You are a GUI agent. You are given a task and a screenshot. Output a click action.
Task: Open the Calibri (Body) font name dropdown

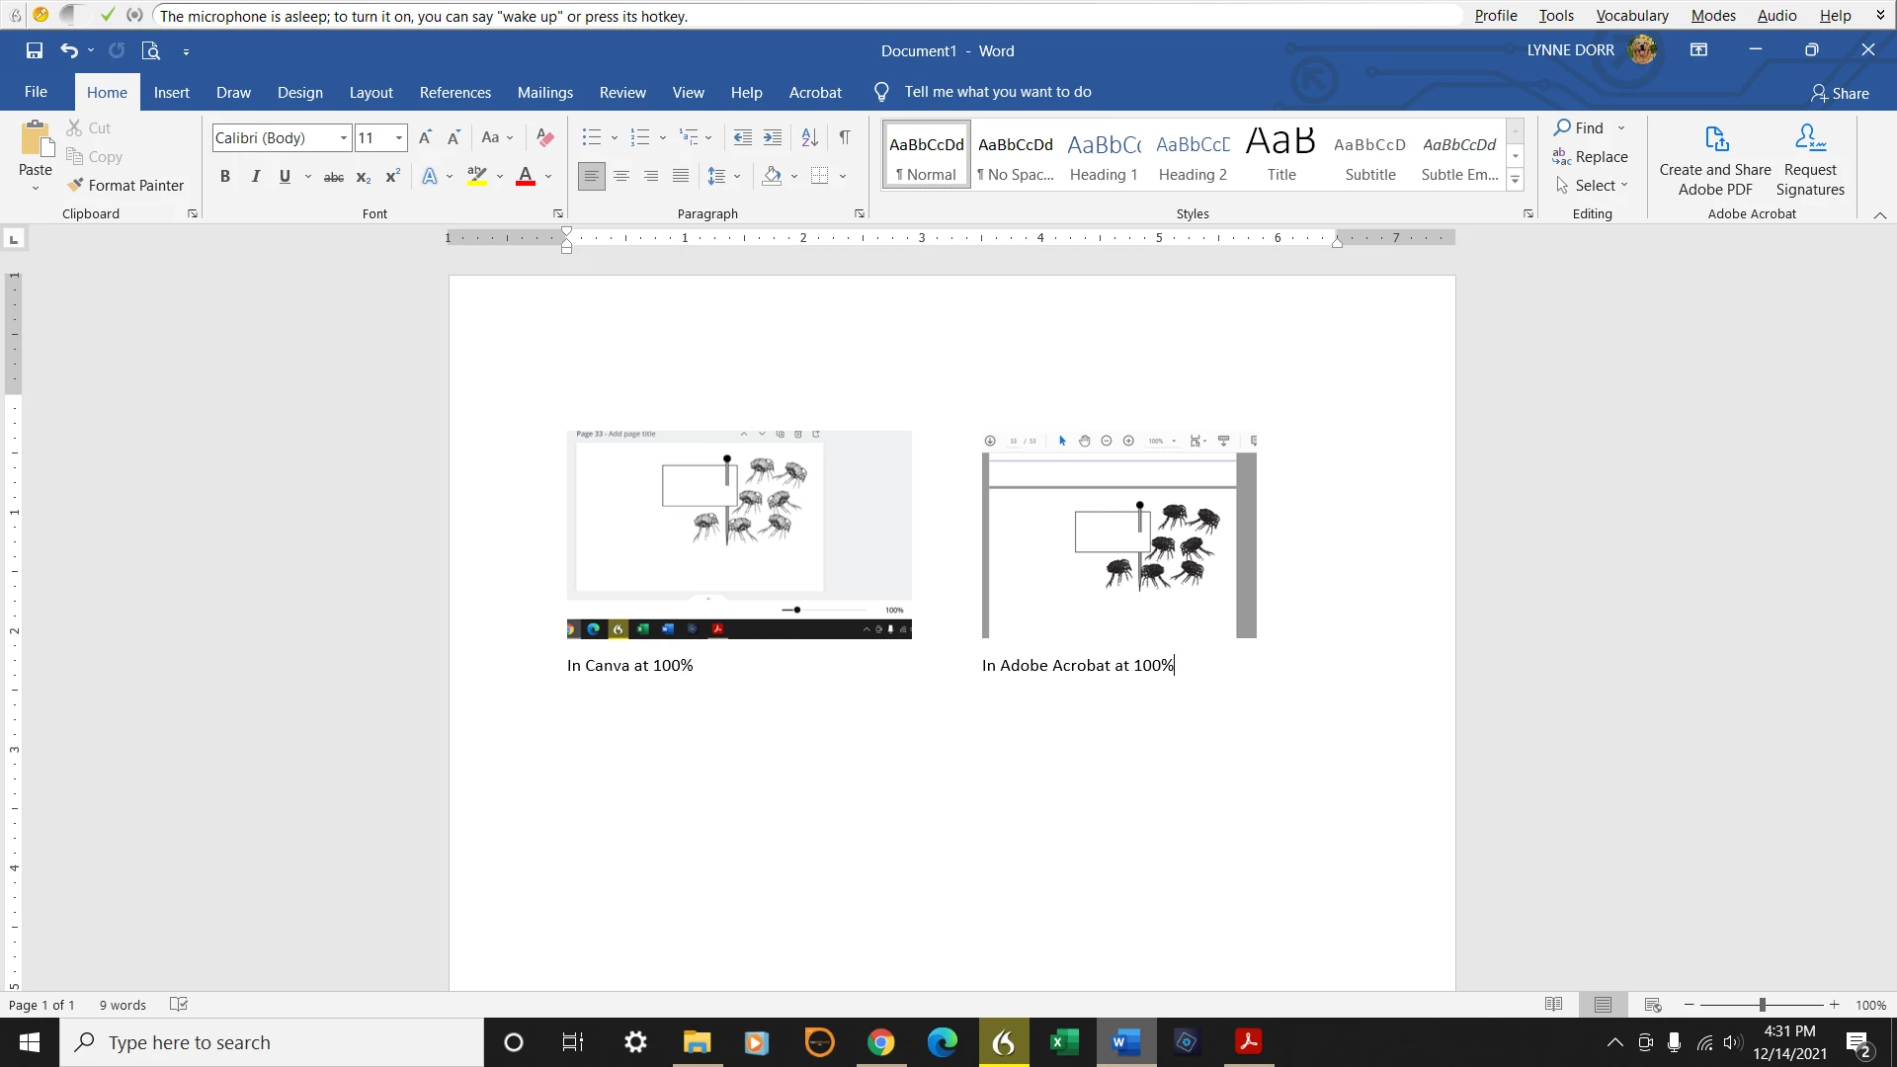pyautogui.click(x=343, y=137)
